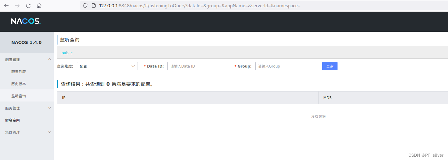Collapse the 配置管理 menu section
This screenshot has height=160, width=448.
point(27,60)
